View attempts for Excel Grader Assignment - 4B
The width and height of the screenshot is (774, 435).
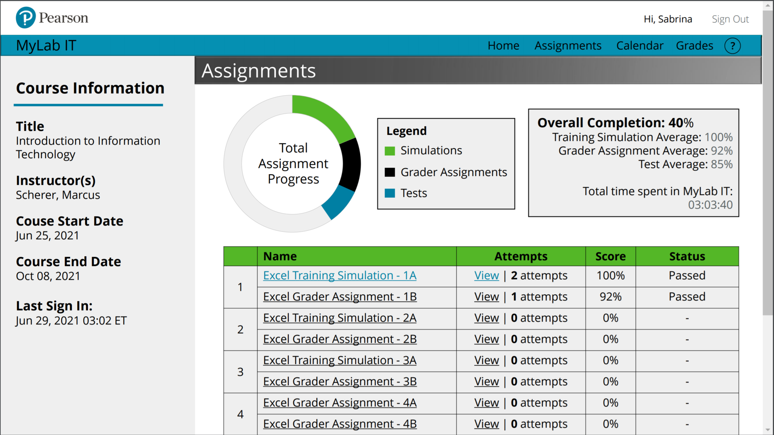tap(486, 424)
